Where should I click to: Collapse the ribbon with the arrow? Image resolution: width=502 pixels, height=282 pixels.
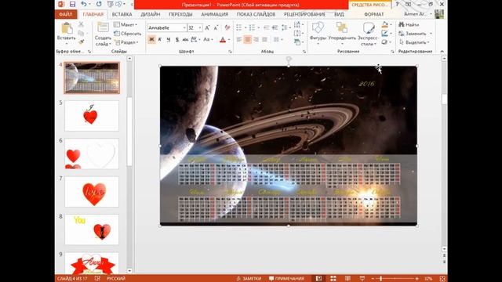click(x=442, y=51)
